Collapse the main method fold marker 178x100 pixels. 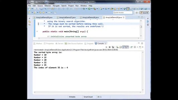pyautogui.click(x=37, y=31)
